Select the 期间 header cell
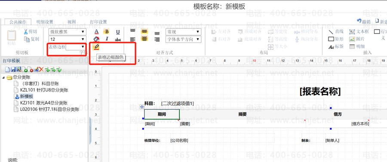 click(162, 114)
